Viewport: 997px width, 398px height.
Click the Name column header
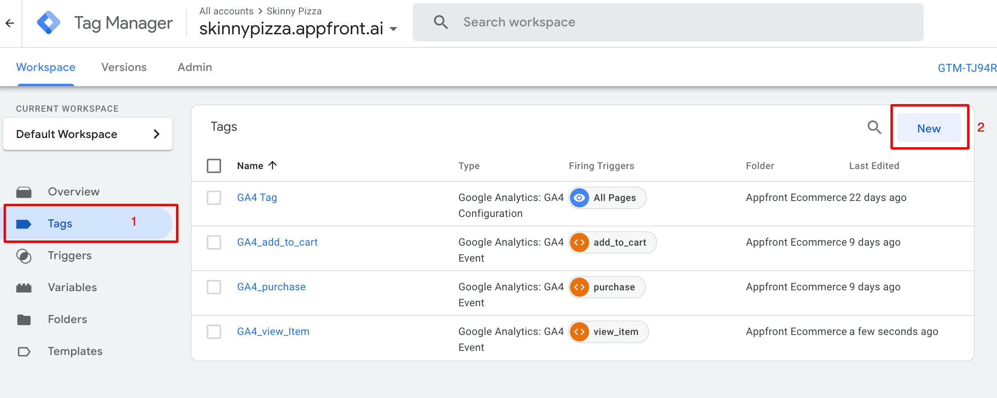click(250, 166)
